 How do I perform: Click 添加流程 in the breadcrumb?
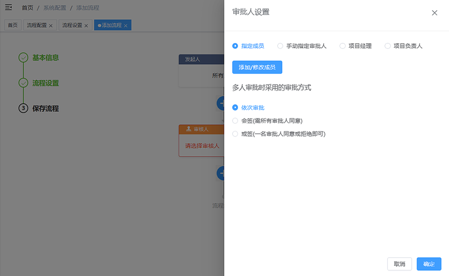88,8
